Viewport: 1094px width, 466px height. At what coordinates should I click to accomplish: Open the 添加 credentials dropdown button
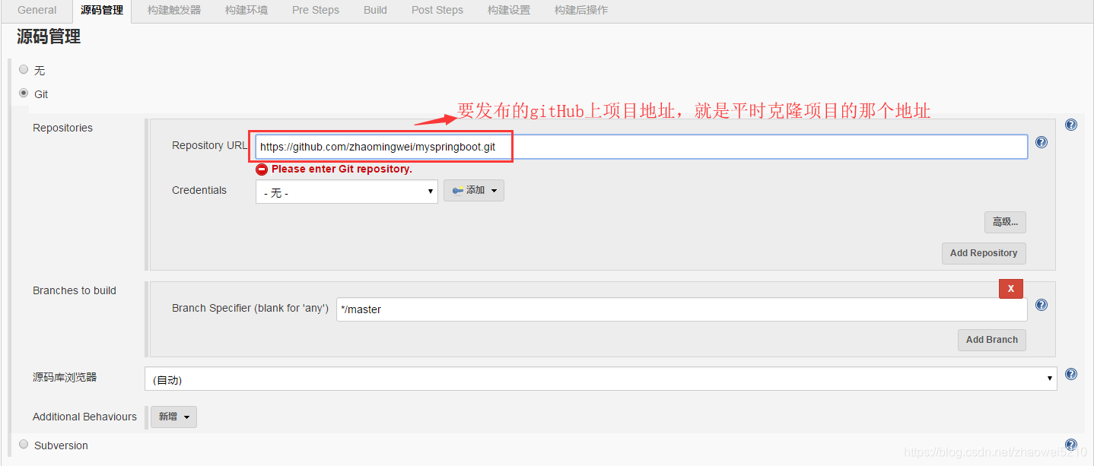474,191
